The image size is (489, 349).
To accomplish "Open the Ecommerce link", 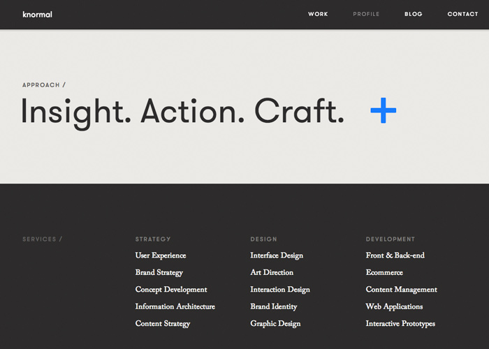I will (x=384, y=273).
